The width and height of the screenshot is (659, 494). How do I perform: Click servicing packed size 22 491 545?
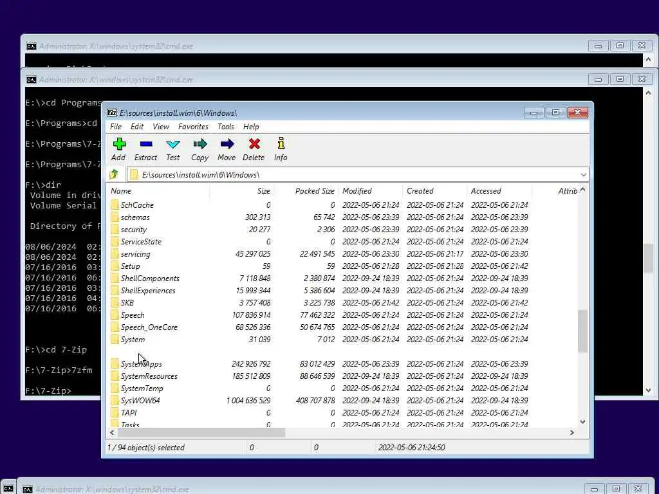pos(317,253)
